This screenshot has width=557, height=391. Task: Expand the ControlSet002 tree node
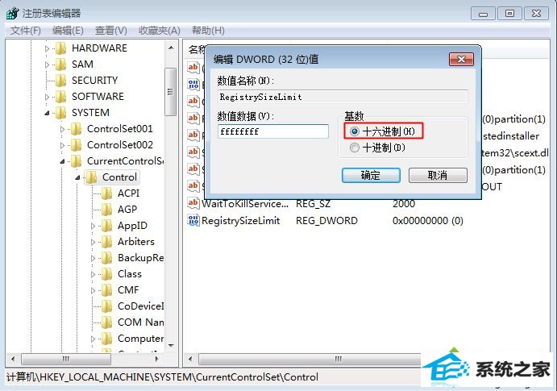point(62,145)
